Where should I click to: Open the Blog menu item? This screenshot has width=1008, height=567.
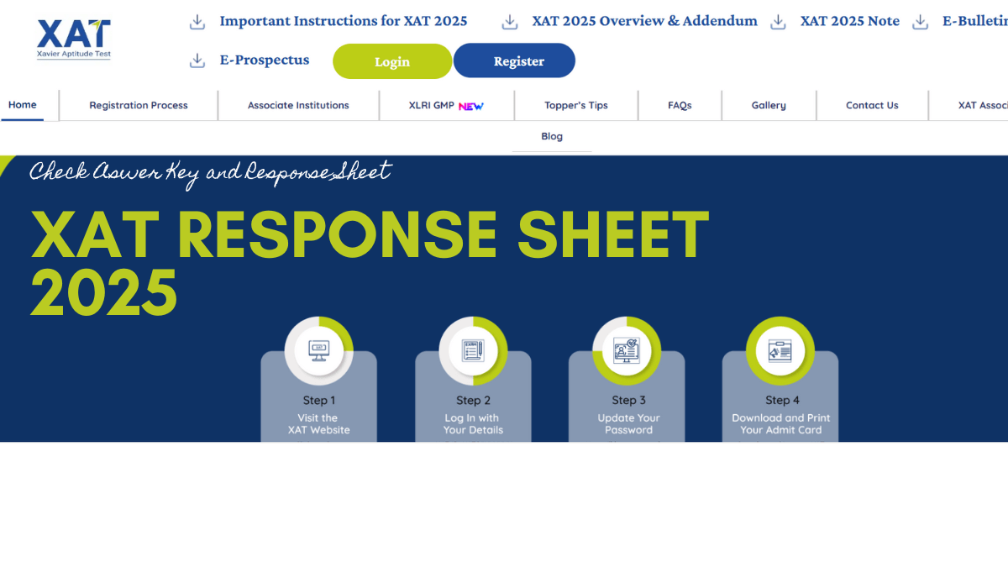coord(552,136)
